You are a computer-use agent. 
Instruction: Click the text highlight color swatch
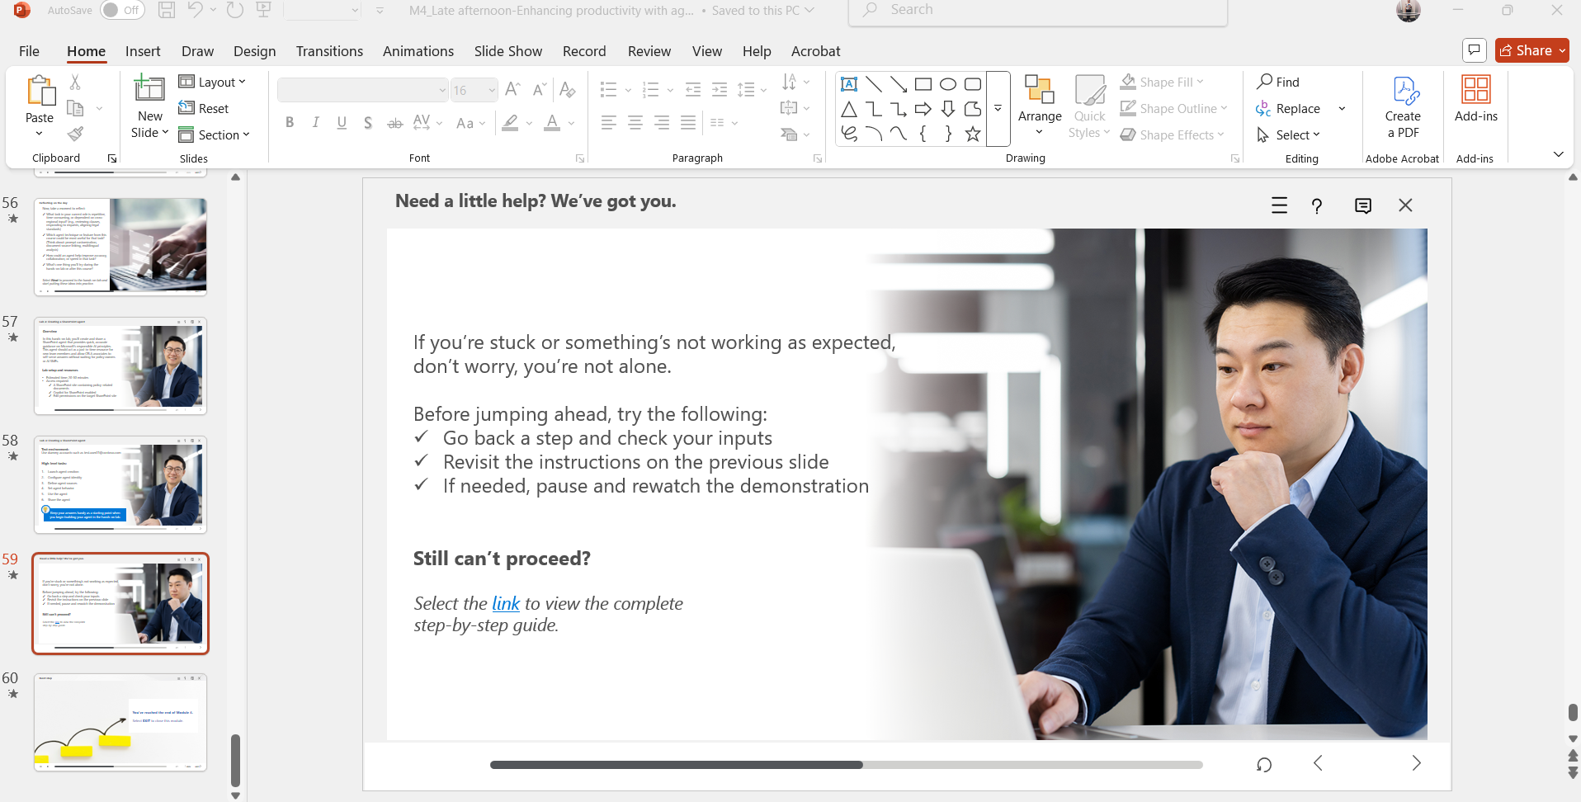511,122
